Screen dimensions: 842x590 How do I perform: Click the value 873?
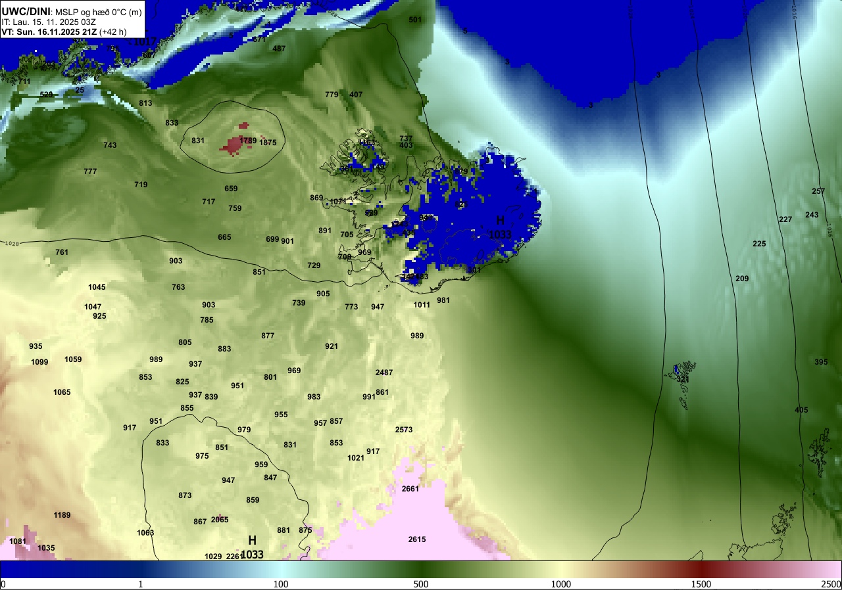coord(185,495)
